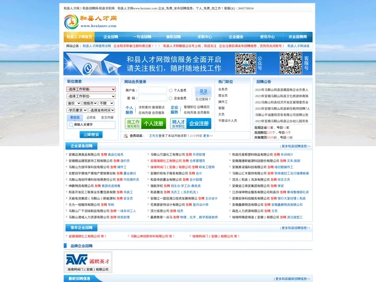This screenshot has width=376, height=282.
Task: Open 求职中心 in navigation bar
Action: [205, 37]
